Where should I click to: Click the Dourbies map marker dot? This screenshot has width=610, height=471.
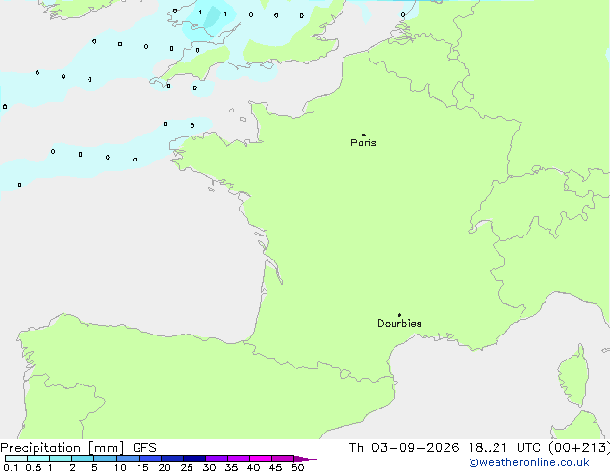click(399, 315)
